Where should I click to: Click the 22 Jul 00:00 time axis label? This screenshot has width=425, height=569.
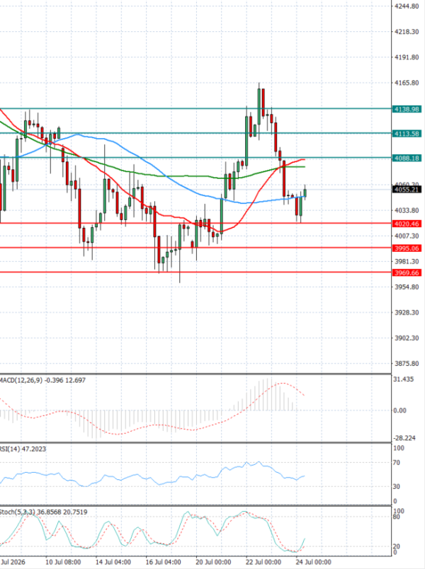(x=263, y=562)
